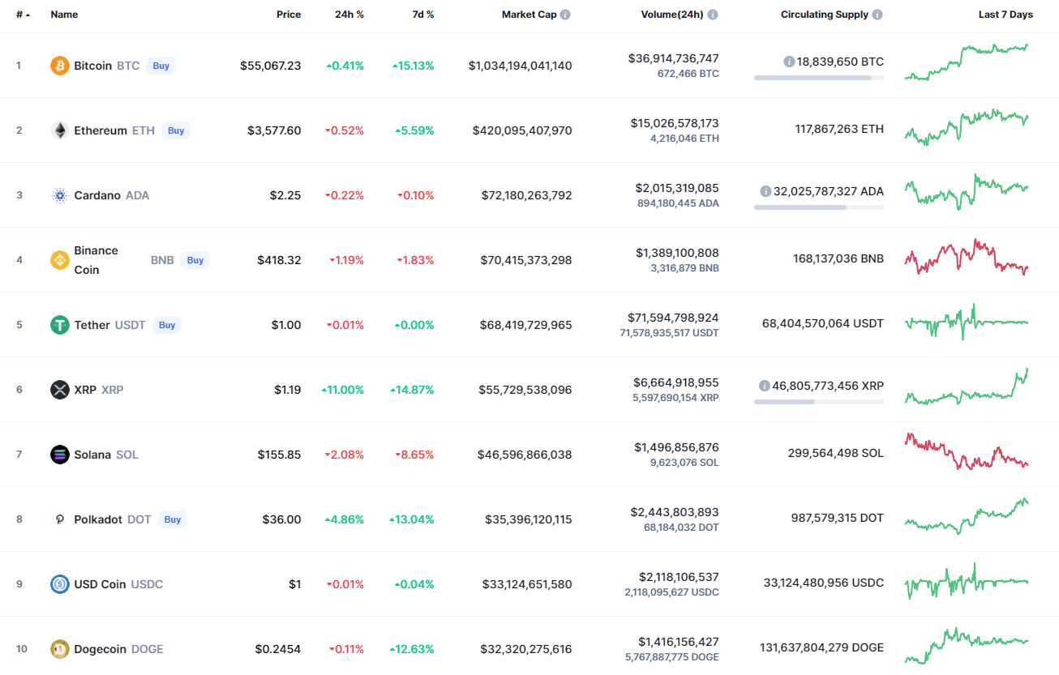Open Ethereum 7-day sparkline chart
1059x675 pixels.
click(x=967, y=128)
